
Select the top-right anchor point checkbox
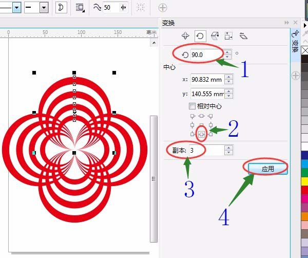tap(210, 117)
